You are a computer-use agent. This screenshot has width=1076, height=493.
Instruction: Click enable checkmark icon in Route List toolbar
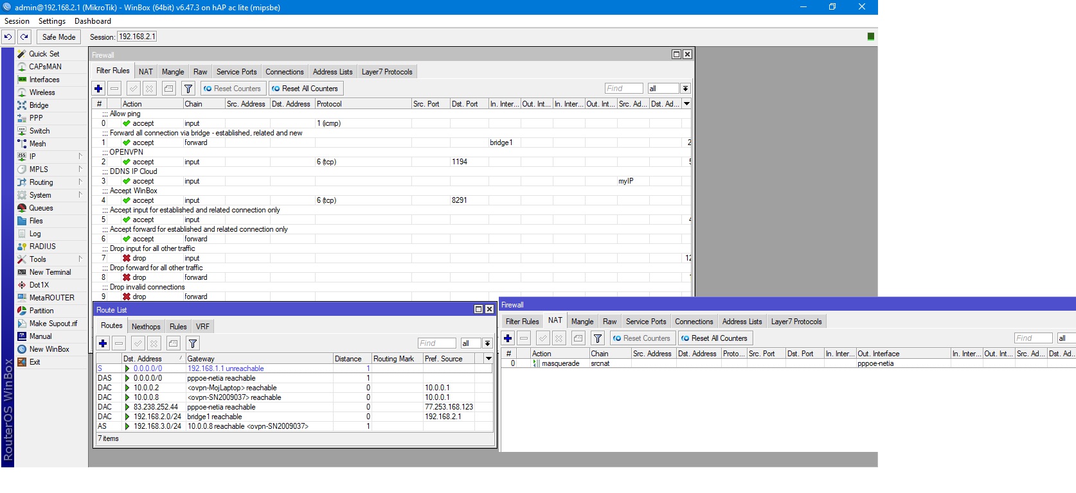[138, 343]
